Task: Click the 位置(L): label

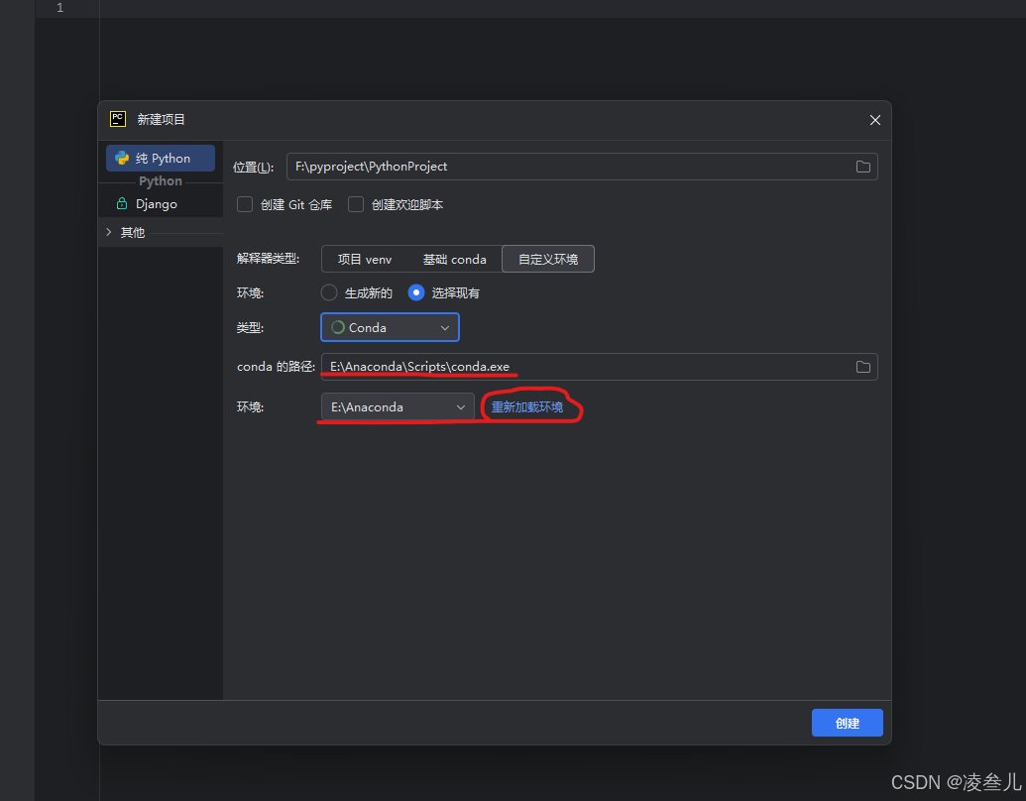Action: pos(254,168)
